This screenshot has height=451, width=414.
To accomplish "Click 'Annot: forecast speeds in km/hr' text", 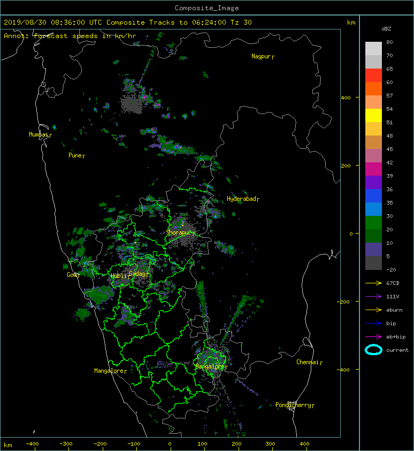I will [x=70, y=36].
